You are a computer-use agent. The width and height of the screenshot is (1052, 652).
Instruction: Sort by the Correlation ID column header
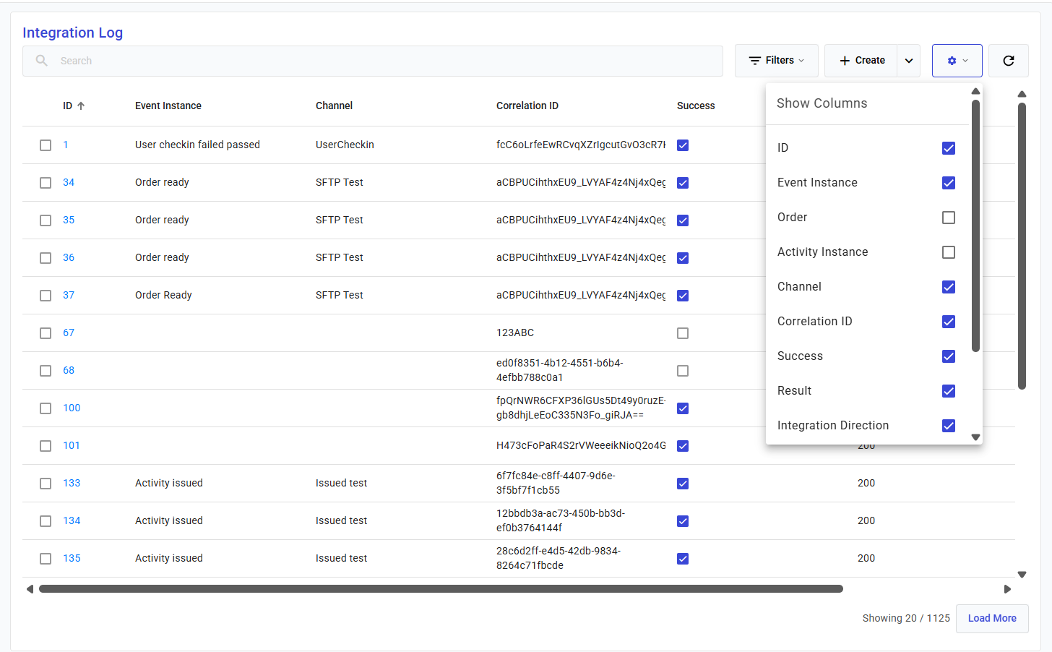pyautogui.click(x=527, y=106)
